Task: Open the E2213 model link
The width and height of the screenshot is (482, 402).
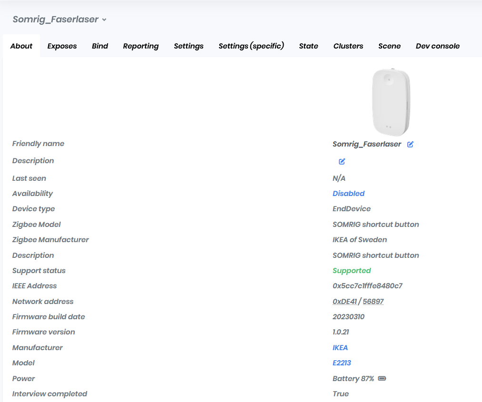Action: coord(342,363)
